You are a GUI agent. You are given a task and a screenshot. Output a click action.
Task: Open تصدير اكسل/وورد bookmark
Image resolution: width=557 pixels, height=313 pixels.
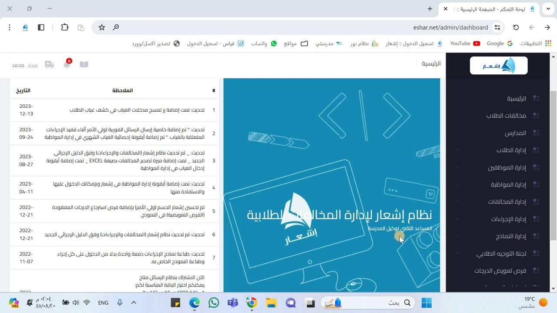point(156,43)
